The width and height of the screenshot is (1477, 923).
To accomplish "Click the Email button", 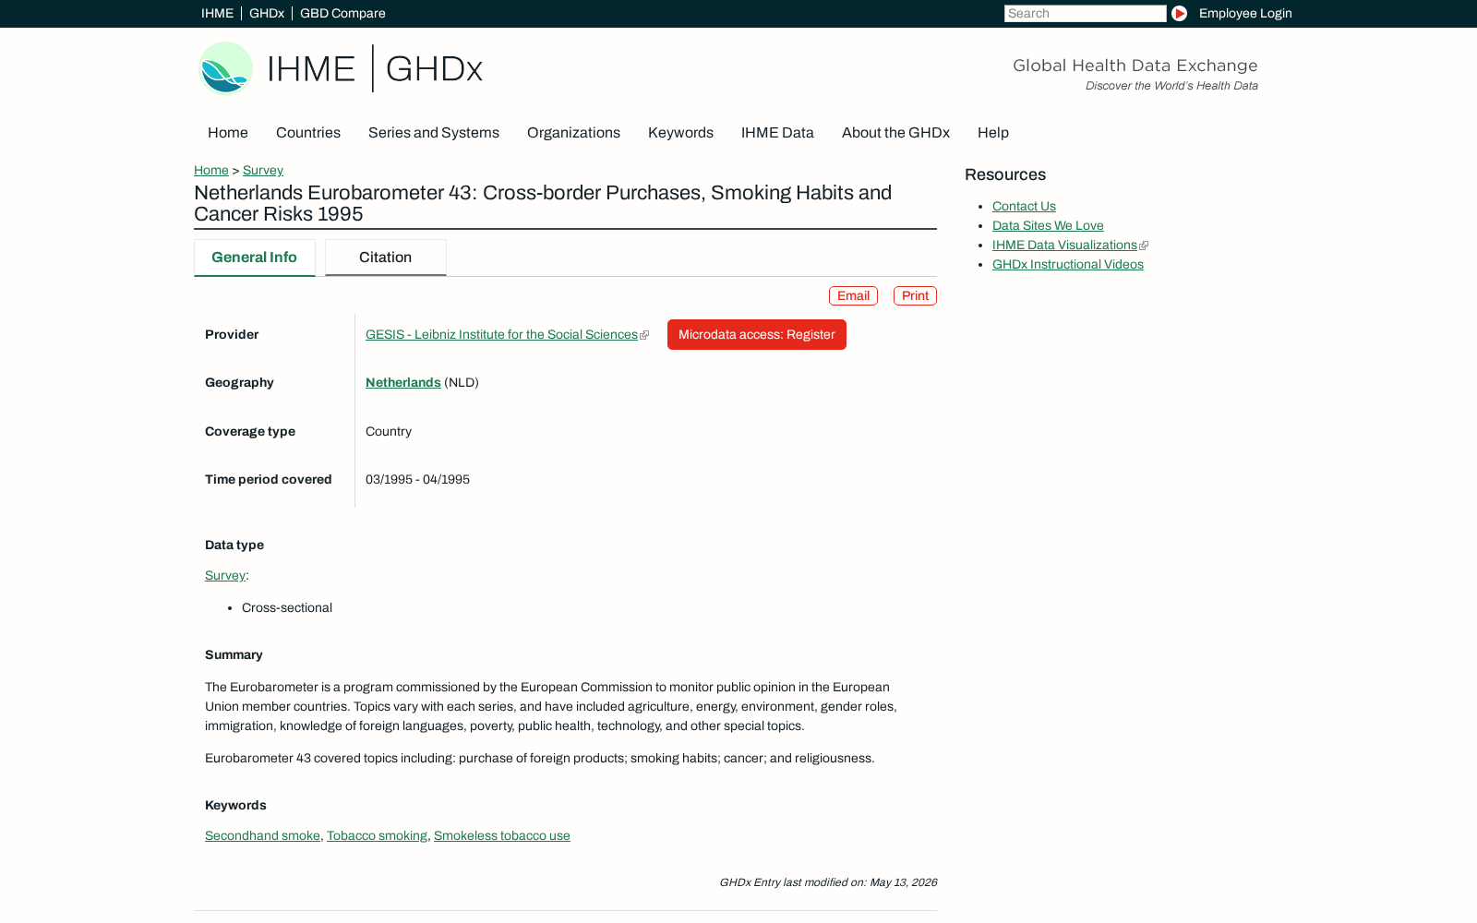I will [853, 295].
